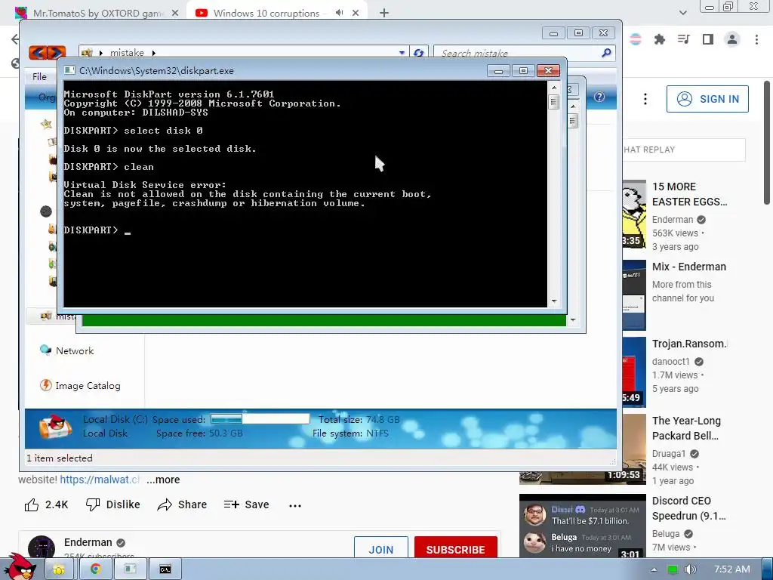Open 15 MORE EASTER EGGS video
Image resolution: width=773 pixels, height=580 pixels.
click(x=689, y=194)
